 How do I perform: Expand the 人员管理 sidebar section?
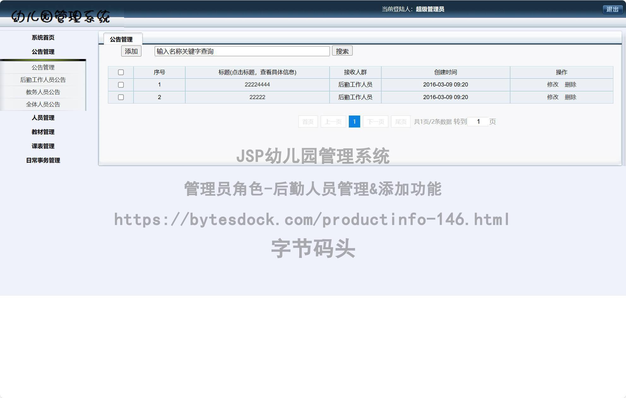43,118
